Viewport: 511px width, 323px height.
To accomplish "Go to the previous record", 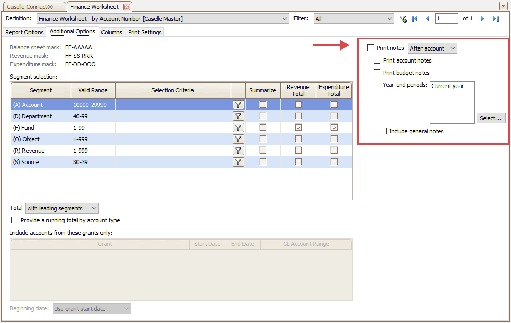I will [x=428, y=19].
